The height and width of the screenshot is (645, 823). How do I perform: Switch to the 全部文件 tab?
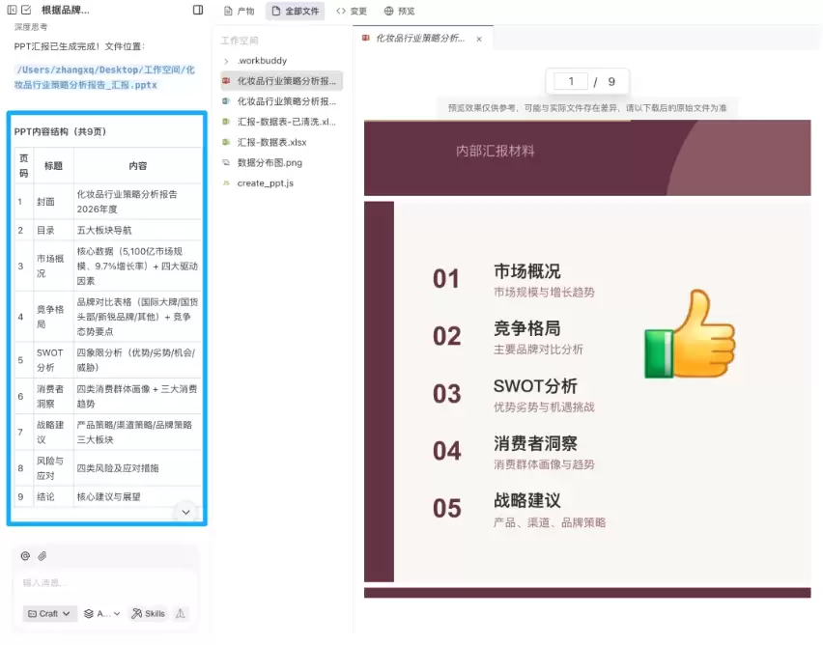click(x=295, y=11)
